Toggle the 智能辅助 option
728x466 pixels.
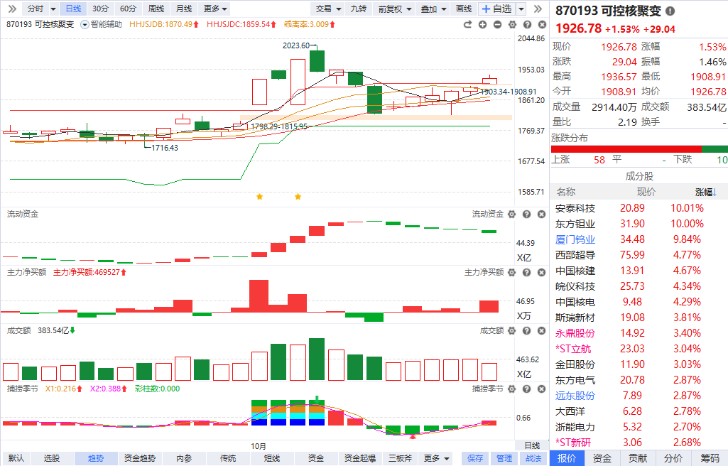(x=102, y=24)
